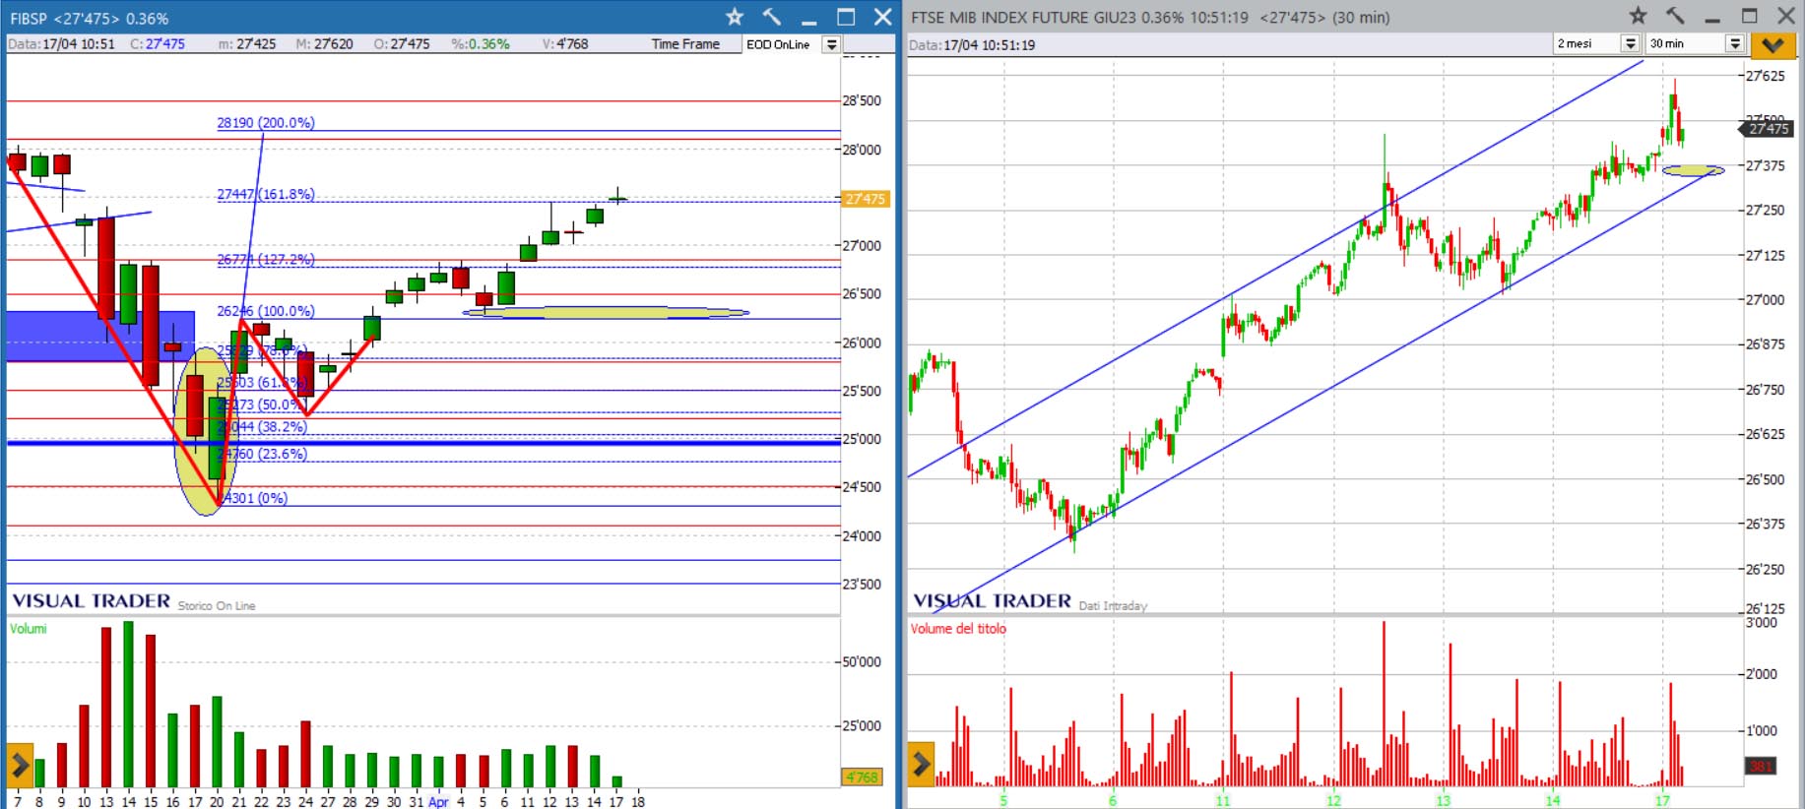Select the yellow ellipse near 26'250 in FIBSP chart
The image size is (1805, 809).
click(x=607, y=313)
